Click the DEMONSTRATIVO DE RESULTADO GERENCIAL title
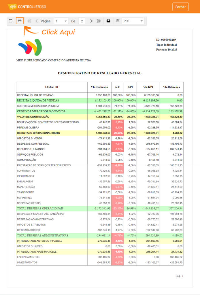 pyautogui.click(x=99, y=73)
